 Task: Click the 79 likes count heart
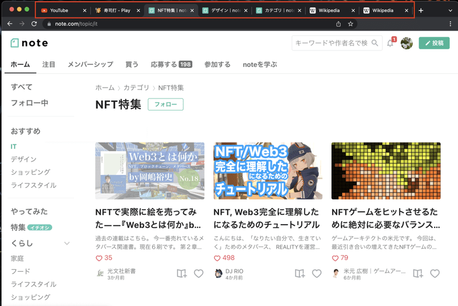click(x=335, y=258)
